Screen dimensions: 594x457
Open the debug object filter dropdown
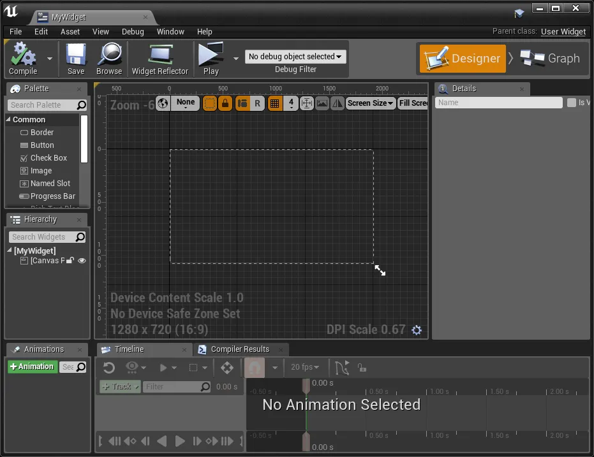[x=295, y=57]
